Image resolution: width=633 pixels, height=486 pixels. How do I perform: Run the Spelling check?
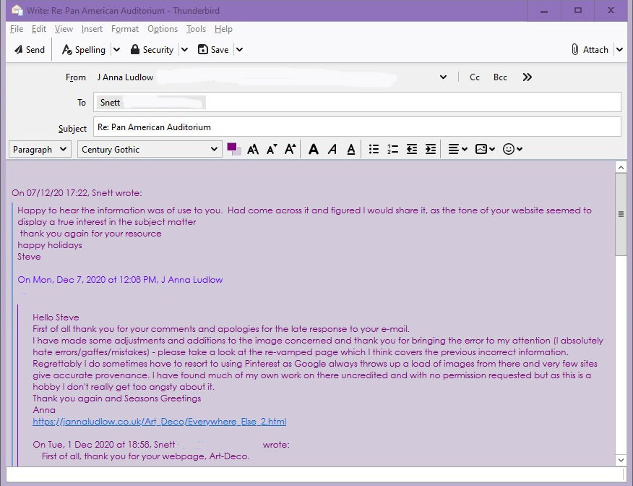[x=84, y=50]
